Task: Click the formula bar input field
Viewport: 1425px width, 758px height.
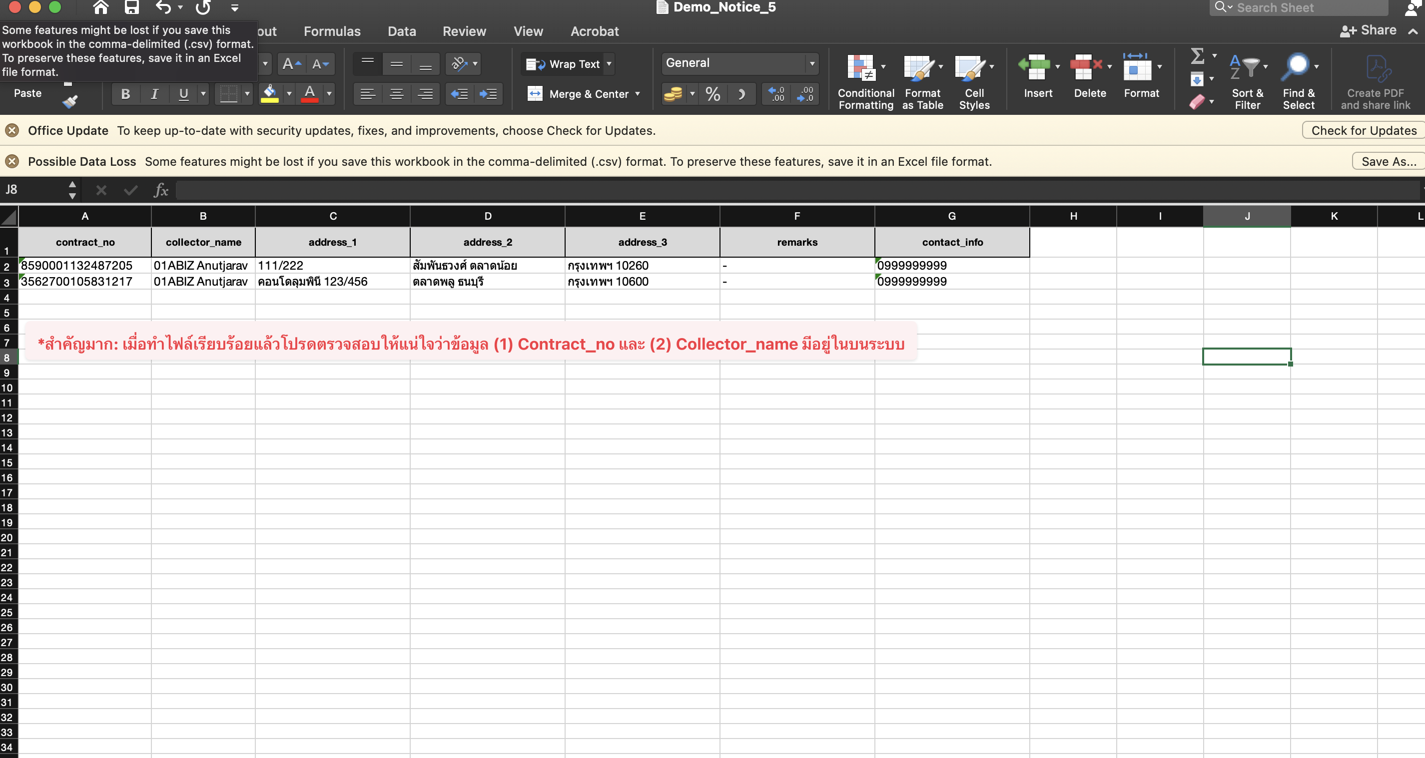Action: (774, 190)
